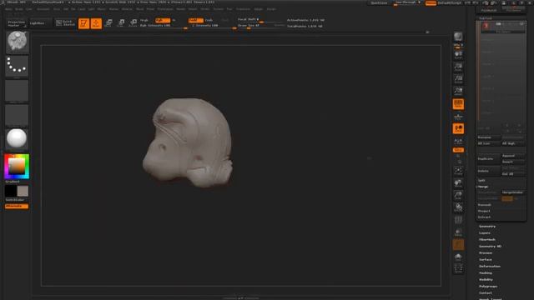Open Quick Sketch mode
534x300 pixels.
tap(65, 22)
